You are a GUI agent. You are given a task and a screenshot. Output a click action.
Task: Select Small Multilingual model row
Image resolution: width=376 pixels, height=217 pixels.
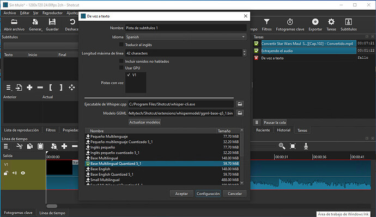click(x=162, y=179)
